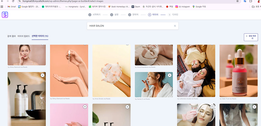
Task: Remove the facial treatment image with gloves
Action: pos(212,107)
